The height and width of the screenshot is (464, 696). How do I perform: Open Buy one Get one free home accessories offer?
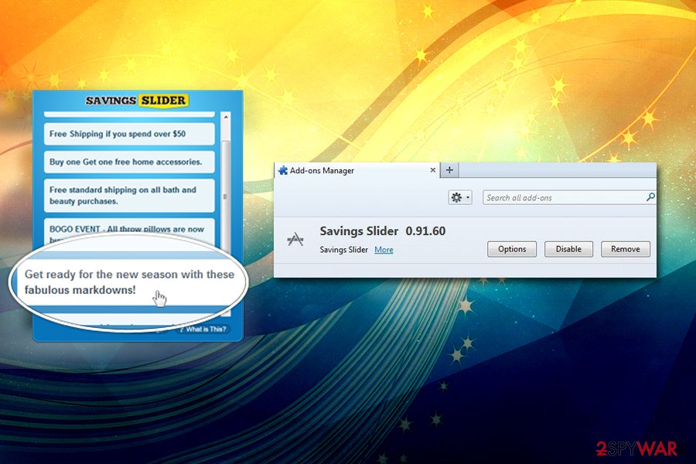coord(129,162)
